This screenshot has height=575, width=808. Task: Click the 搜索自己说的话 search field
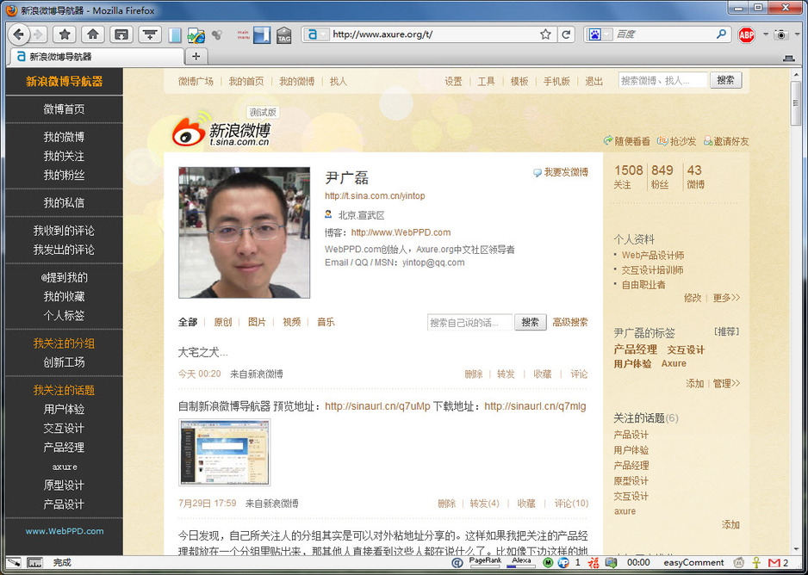(x=469, y=323)
